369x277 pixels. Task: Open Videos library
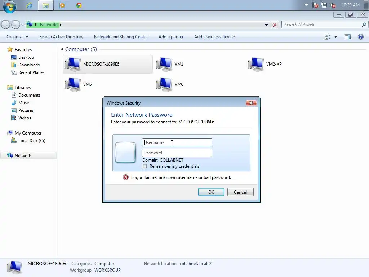tap(25, 118)
